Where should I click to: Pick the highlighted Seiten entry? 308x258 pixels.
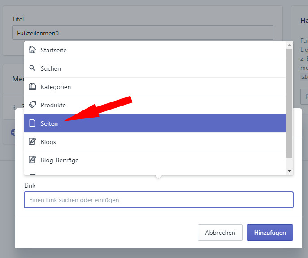(x=155, y=123)
